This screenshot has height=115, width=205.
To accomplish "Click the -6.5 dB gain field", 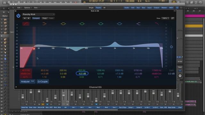I will click(82, 73).
